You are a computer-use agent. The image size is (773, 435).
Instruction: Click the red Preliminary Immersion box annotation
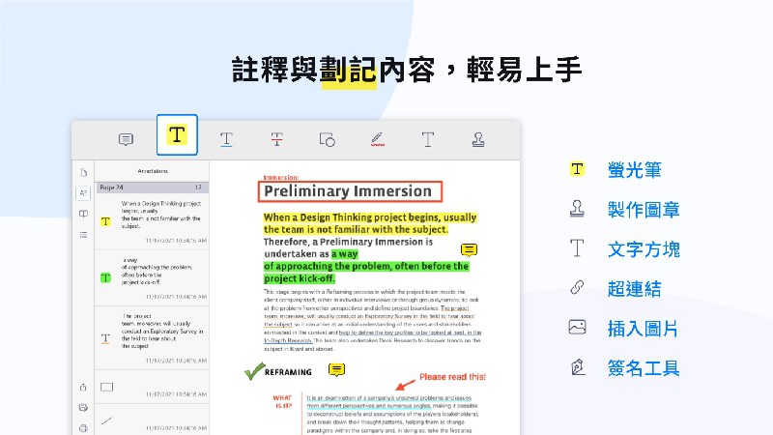point(350,191)
